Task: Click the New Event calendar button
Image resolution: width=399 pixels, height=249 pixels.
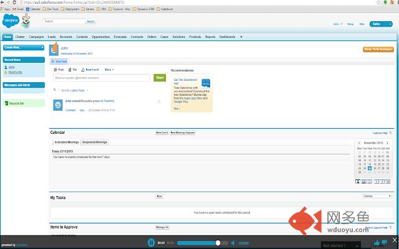Action: click(x=161, y=133)
